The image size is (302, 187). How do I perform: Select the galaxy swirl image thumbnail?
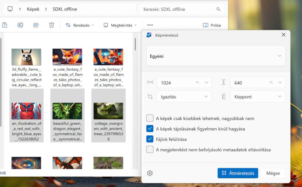(x=26, y=163)
